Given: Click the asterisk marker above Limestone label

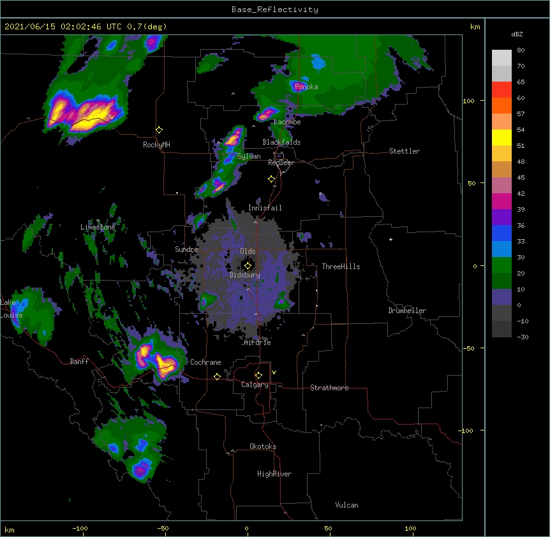Looking at the screenshot, I should tap(98, 221).
